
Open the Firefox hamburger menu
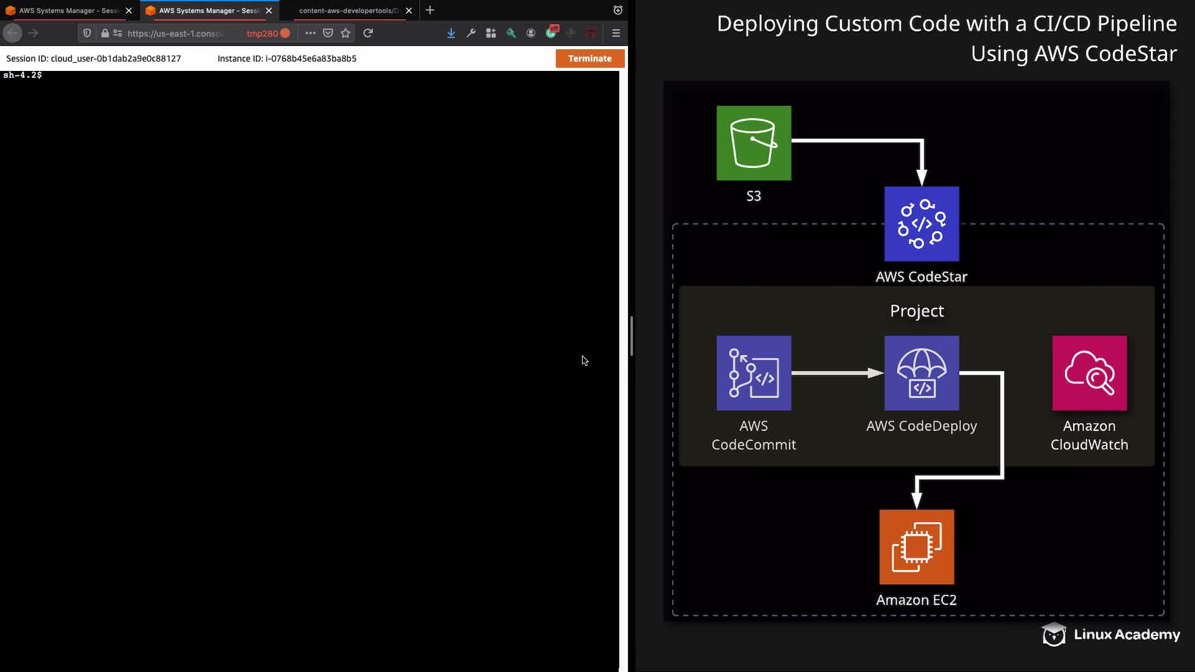(x=616, y=33)
